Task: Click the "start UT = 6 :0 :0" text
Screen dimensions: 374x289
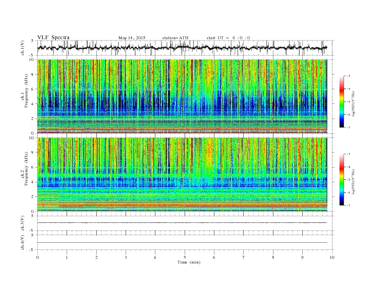Action: 228,38
